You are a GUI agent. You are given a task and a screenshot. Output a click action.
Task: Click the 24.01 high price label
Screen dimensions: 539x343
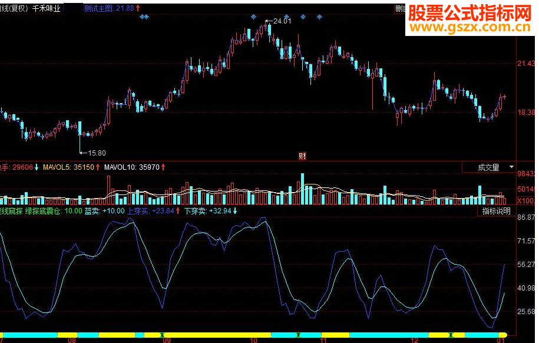(282, 21)
